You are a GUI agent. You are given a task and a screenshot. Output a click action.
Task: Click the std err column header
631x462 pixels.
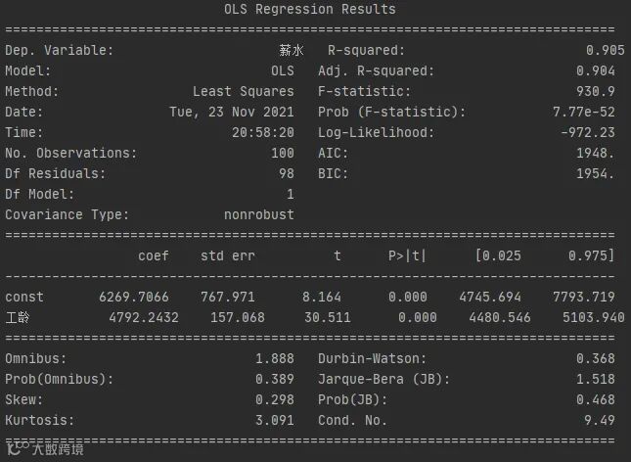228,255
